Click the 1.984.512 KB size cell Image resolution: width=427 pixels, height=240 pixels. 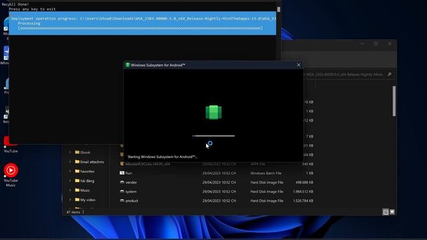click(x=303, y=191)
